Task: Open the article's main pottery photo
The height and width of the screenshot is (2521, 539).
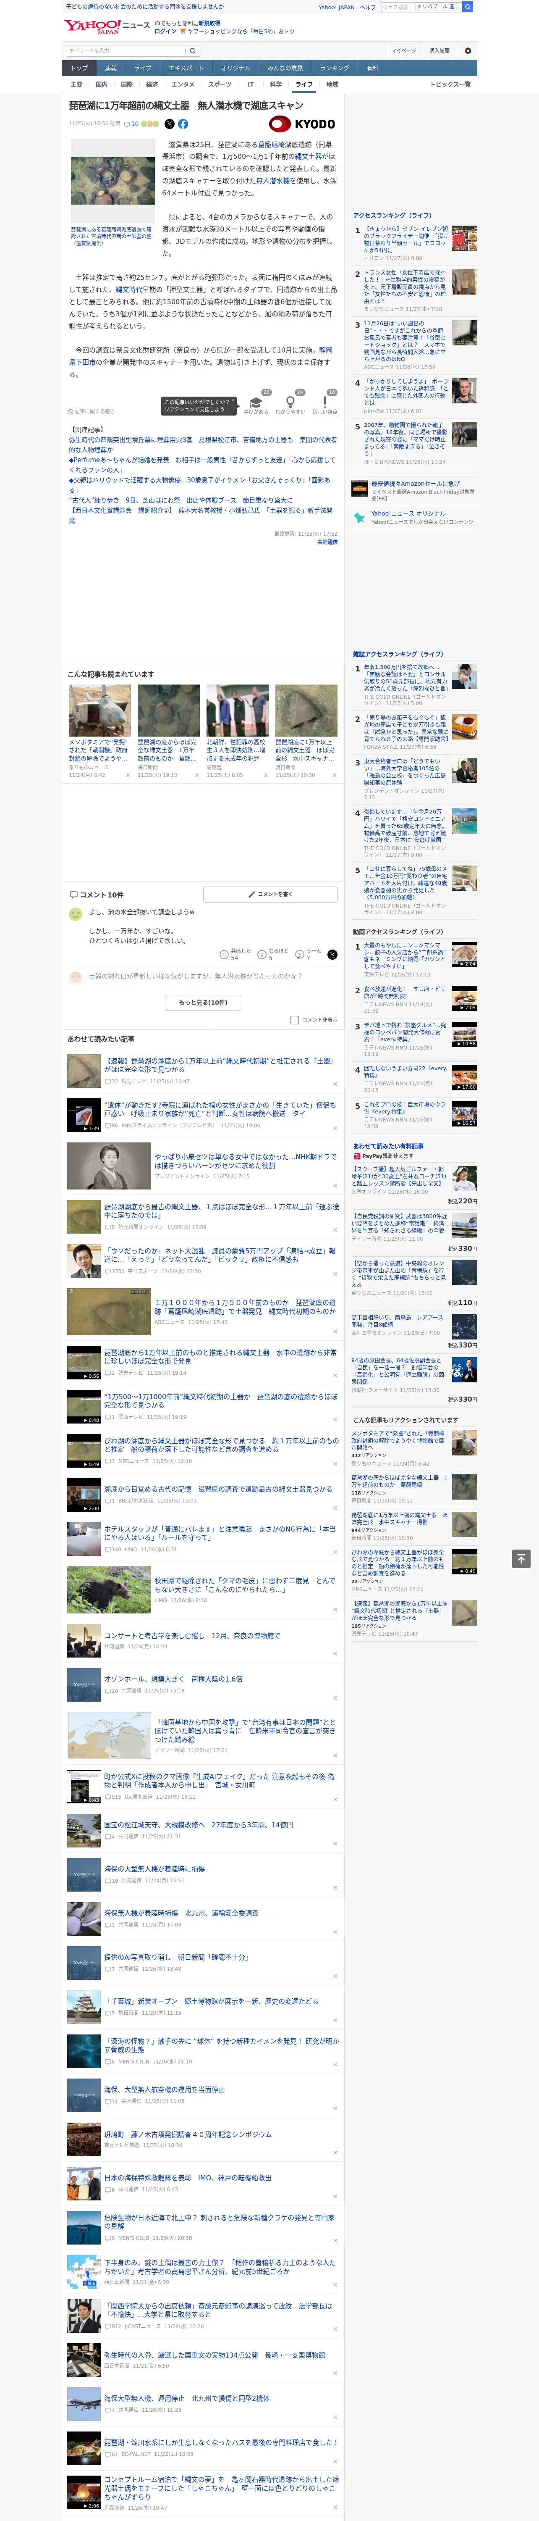Action: [x=113, y=181]
